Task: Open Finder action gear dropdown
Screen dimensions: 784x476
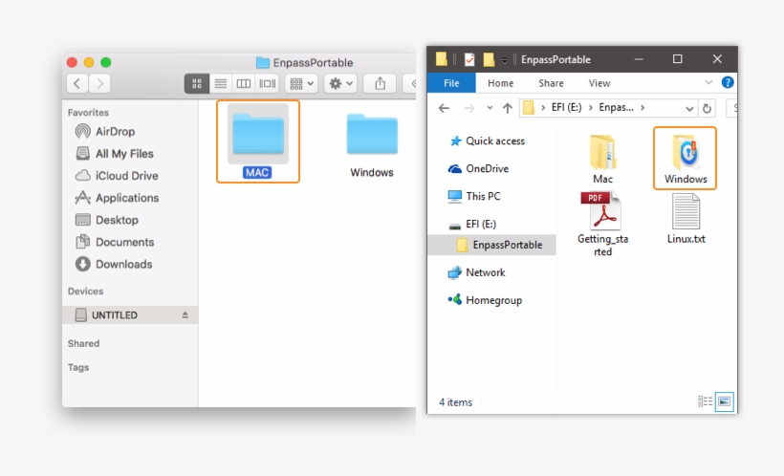Action: 340,84
